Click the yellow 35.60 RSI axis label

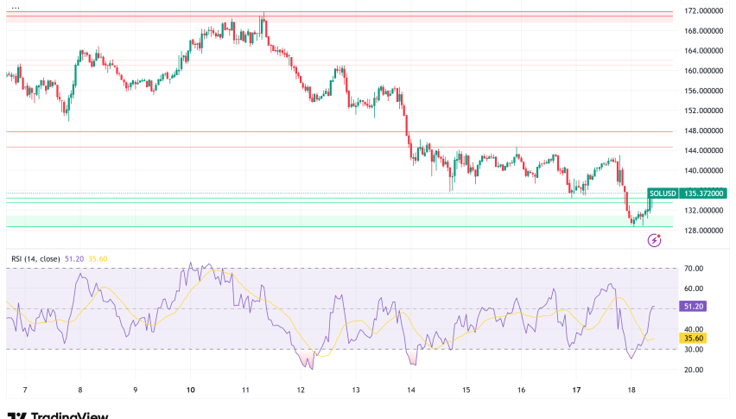tap(695, 339)
